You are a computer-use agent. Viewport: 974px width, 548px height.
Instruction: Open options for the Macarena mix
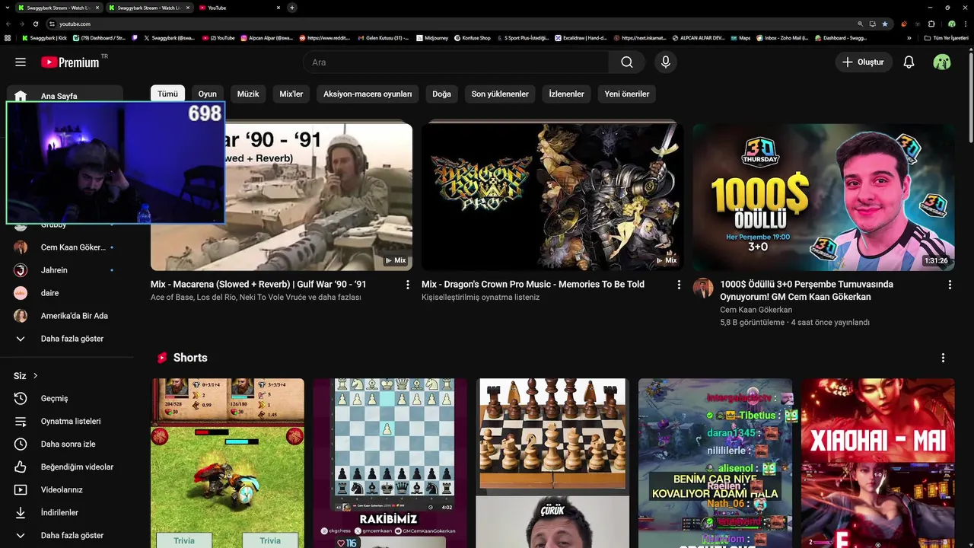click(x=407, y=285)
